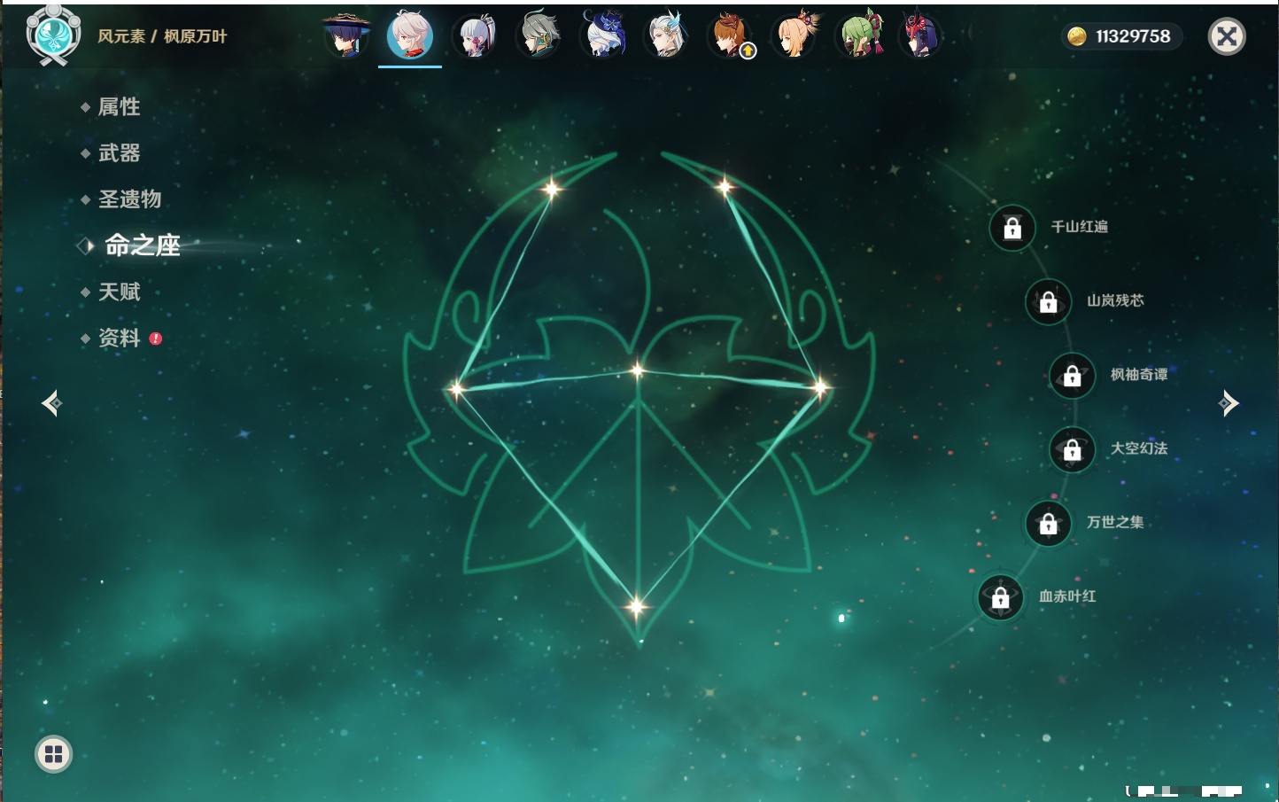This screenshot has width=1279, height=802.
Task: View the 枫袖奇谭 constellation name
Action: tap(1139, 375)
